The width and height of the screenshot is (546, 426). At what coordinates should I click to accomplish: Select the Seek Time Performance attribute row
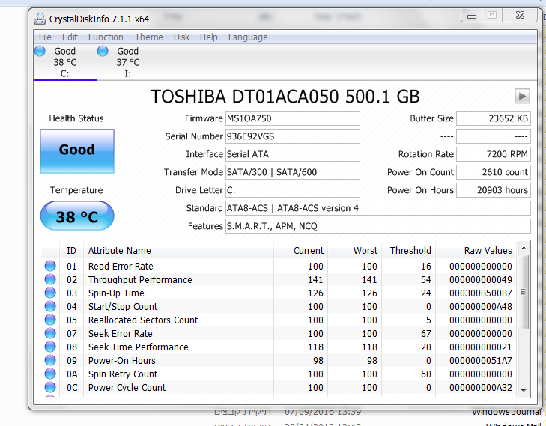click(139, 347)
